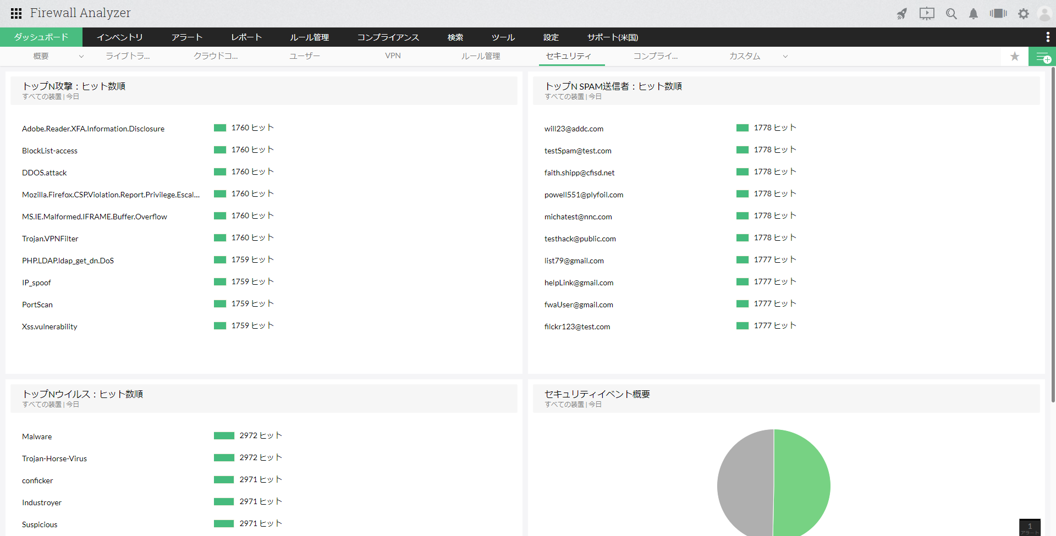Viewport: 1056px width, 536px height.
Task: Open the 設定 menu
Action: coord(551,37)
